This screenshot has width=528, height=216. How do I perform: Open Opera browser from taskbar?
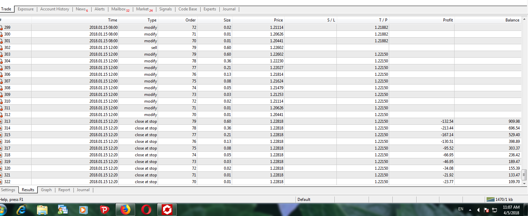click(146, 210)
